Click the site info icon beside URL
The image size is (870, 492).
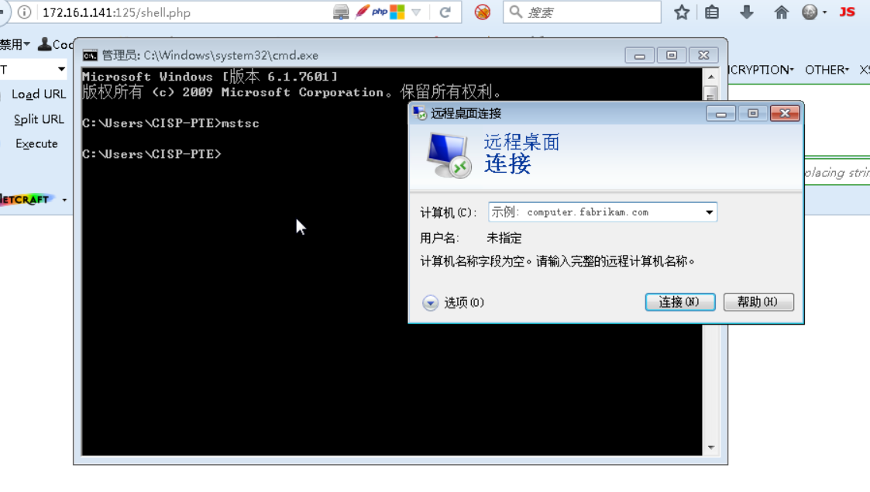25,12
